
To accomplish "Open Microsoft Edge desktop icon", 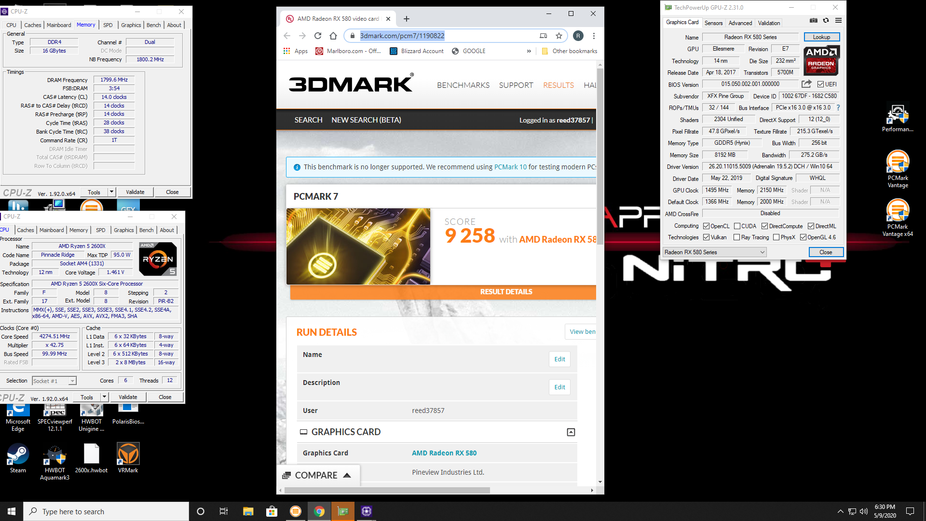I will point(18,418).
